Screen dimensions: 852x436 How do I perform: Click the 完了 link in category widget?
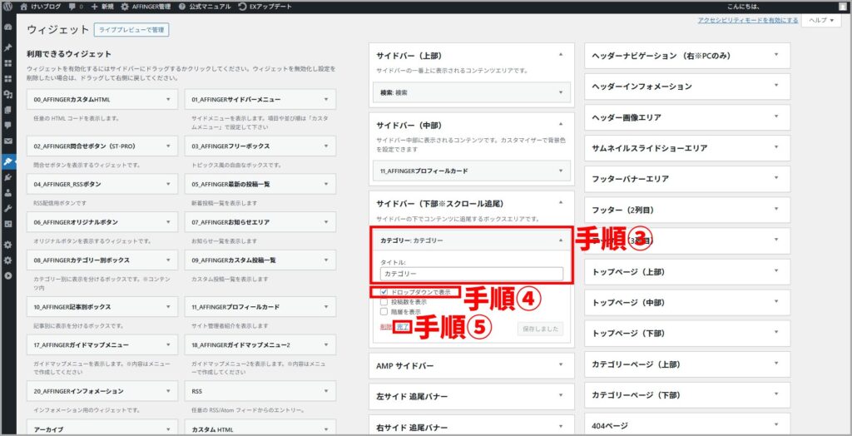(402, 328)
